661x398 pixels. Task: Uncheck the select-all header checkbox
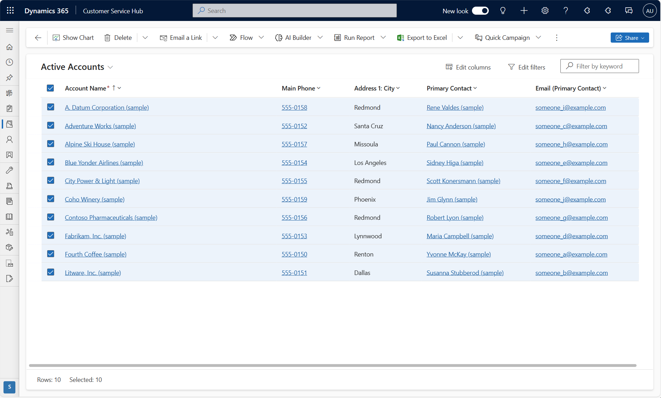tap(50, 88)
